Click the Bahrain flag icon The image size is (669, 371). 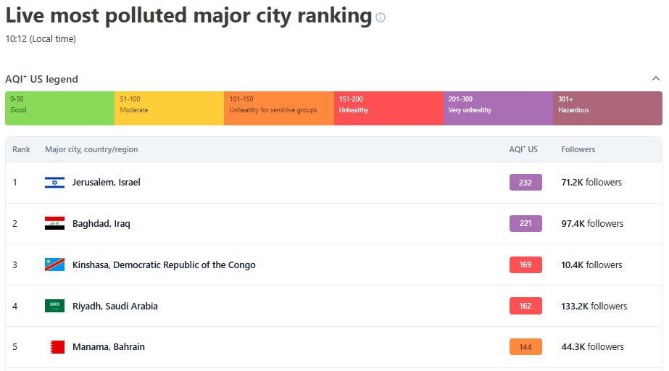[57, 347]
